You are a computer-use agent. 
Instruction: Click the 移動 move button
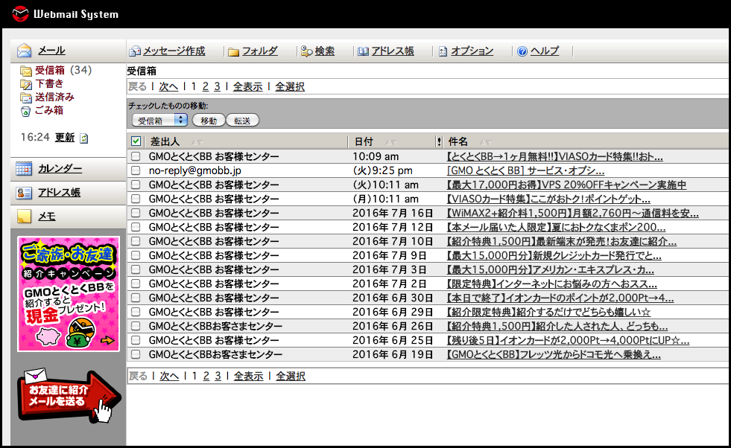click(209, 121)
